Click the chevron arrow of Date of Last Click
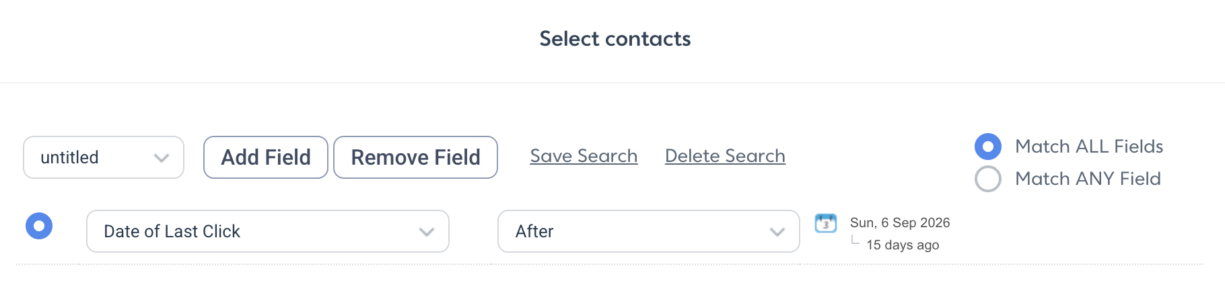Screen dimensions: 1225x281 [x=426, y=232]
